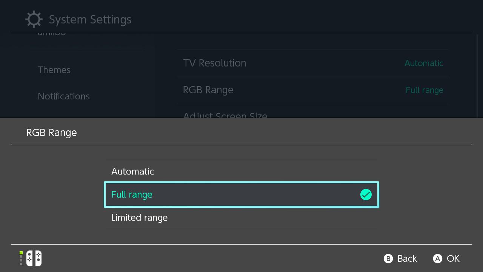The width and height of the screenshot is (483, 272).
Task: Click the System Settings gear icon
Action: point(34,19)
